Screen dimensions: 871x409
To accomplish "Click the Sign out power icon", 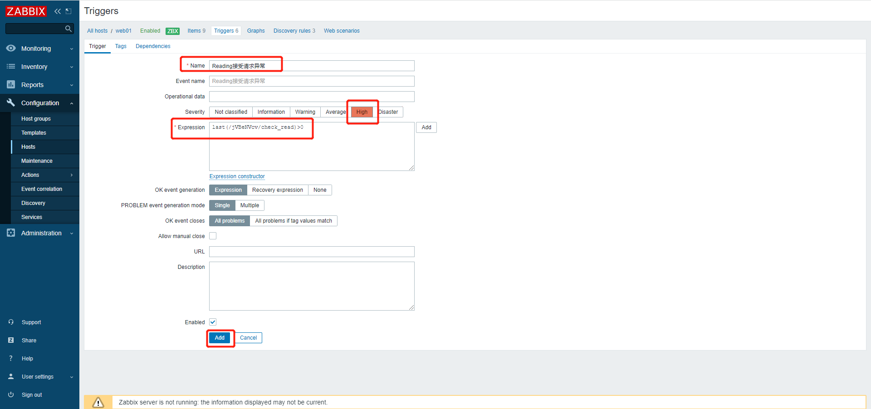I will click(11, 394).
